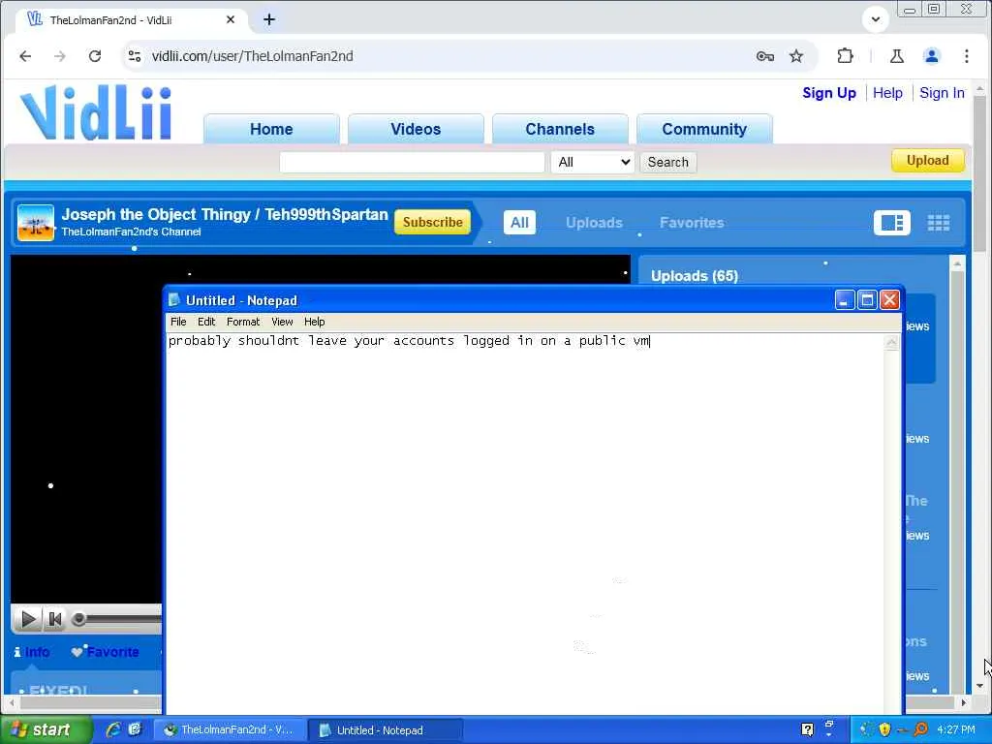This screenshot has height=744, width=992.
Task: Open the Chrome three-dot menu
Action: 967,56
